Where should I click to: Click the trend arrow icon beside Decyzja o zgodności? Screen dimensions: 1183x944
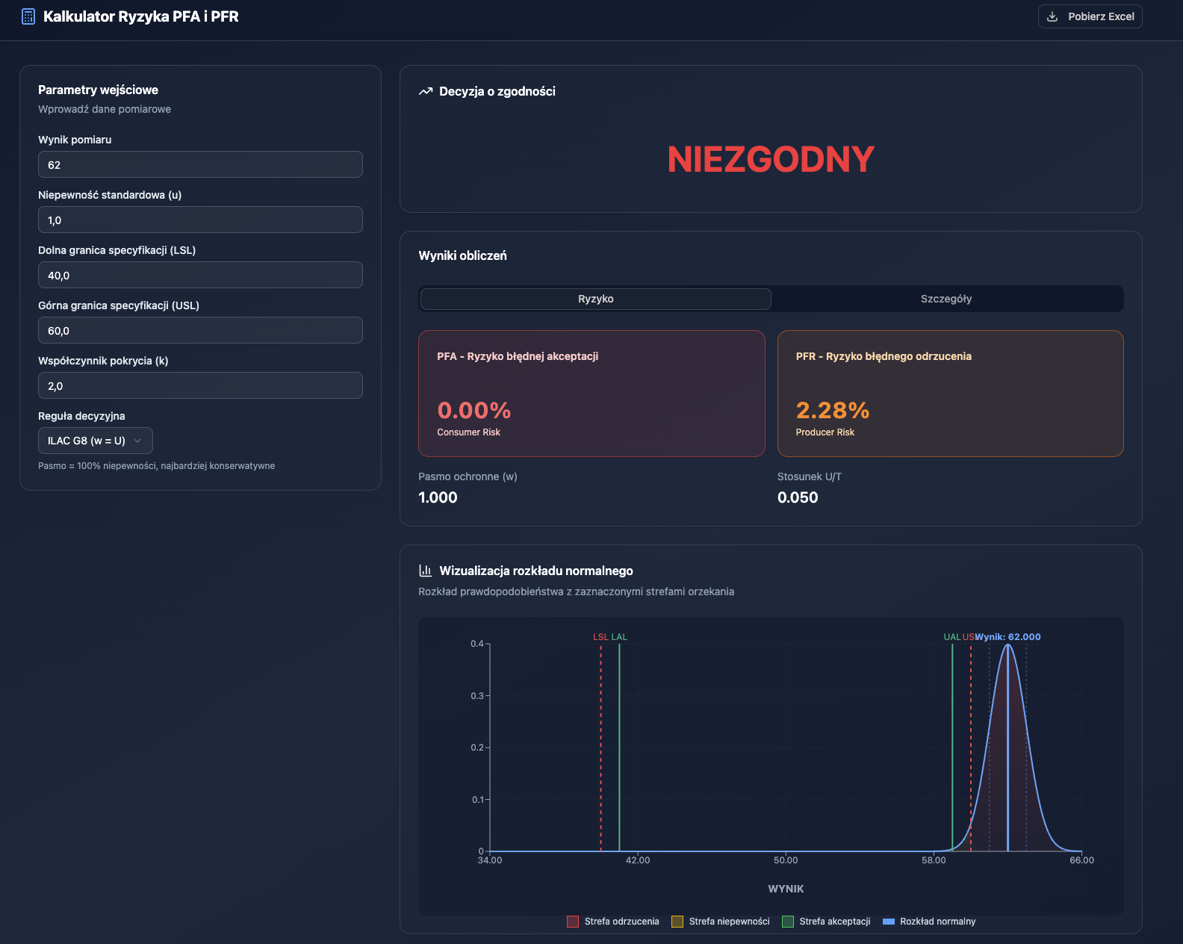426,91
